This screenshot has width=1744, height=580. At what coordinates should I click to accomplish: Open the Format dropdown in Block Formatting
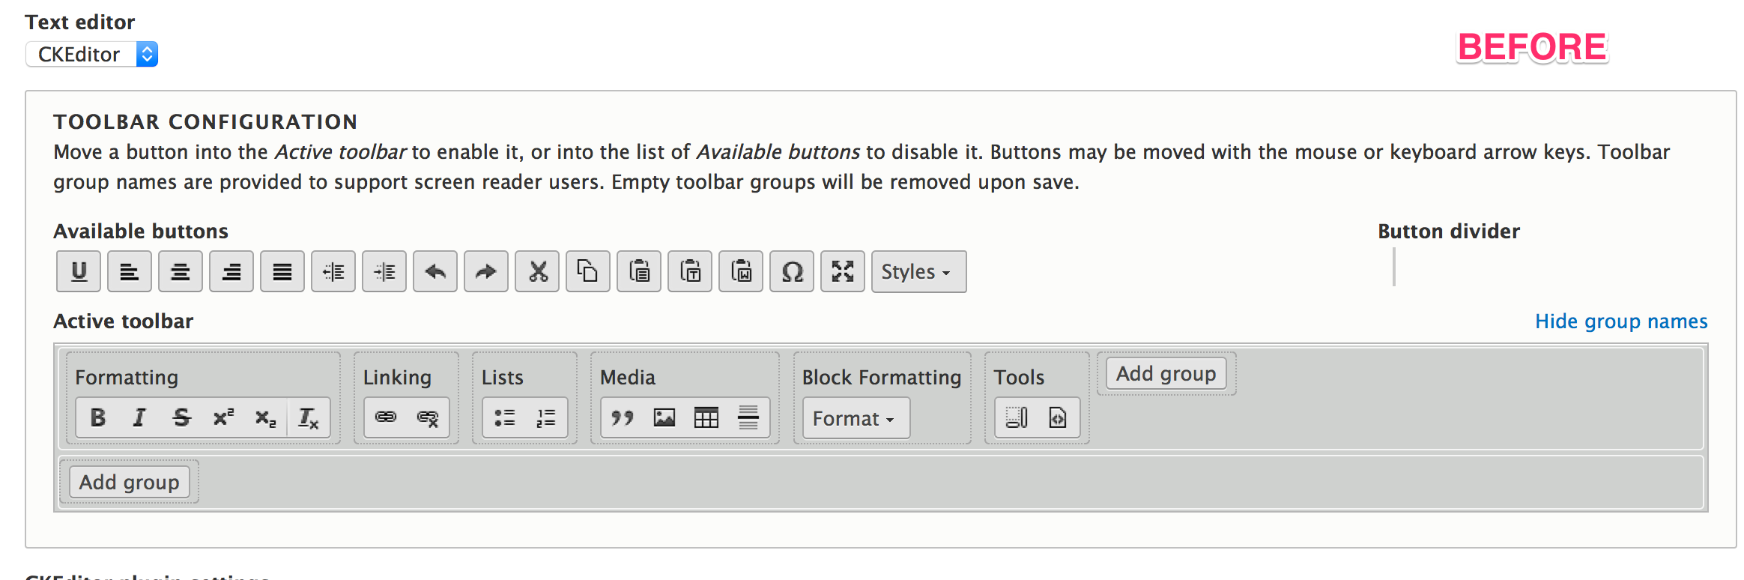(x=854, y=418)
